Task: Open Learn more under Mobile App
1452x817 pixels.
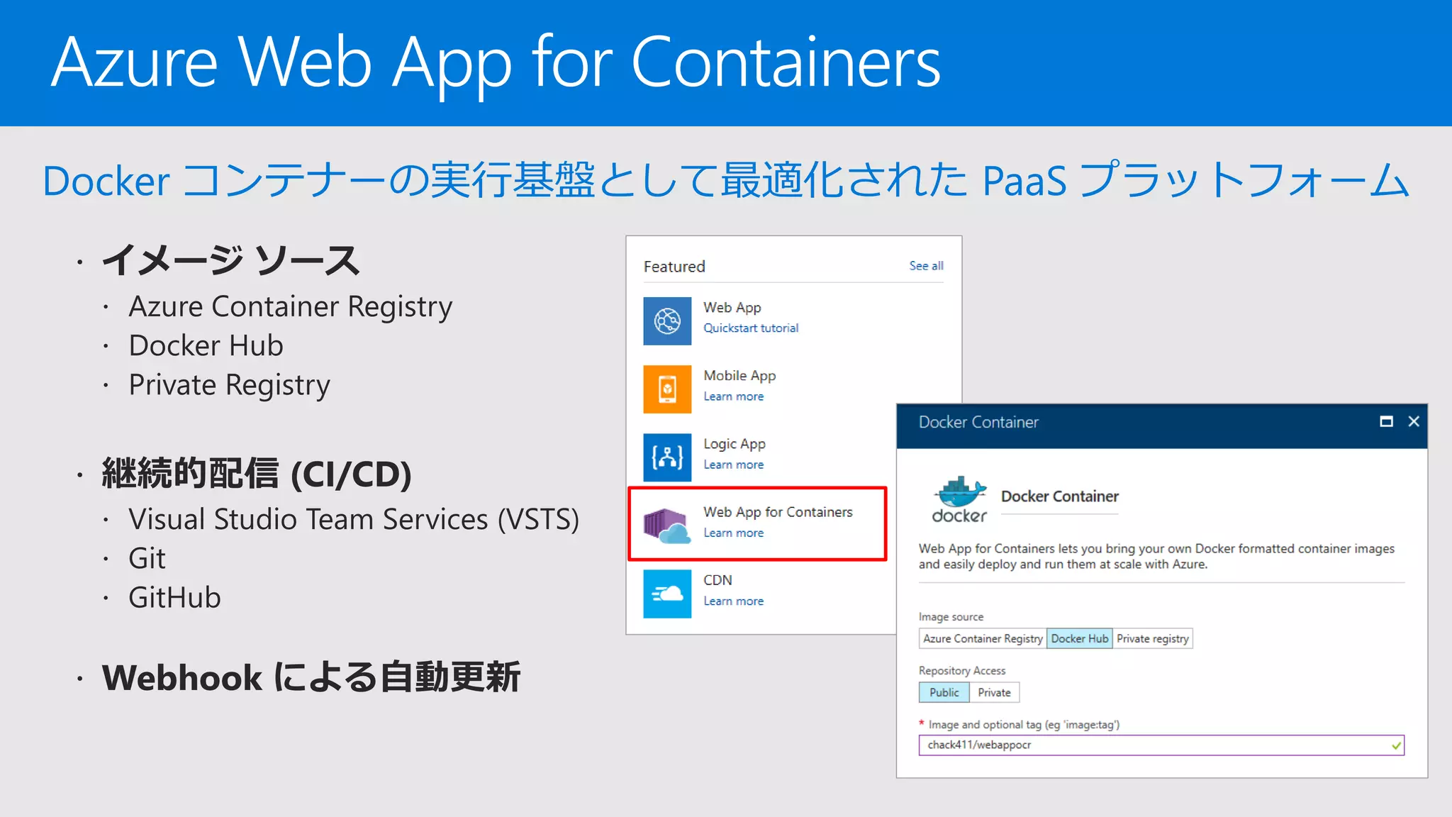Action: tap(734, 396)
